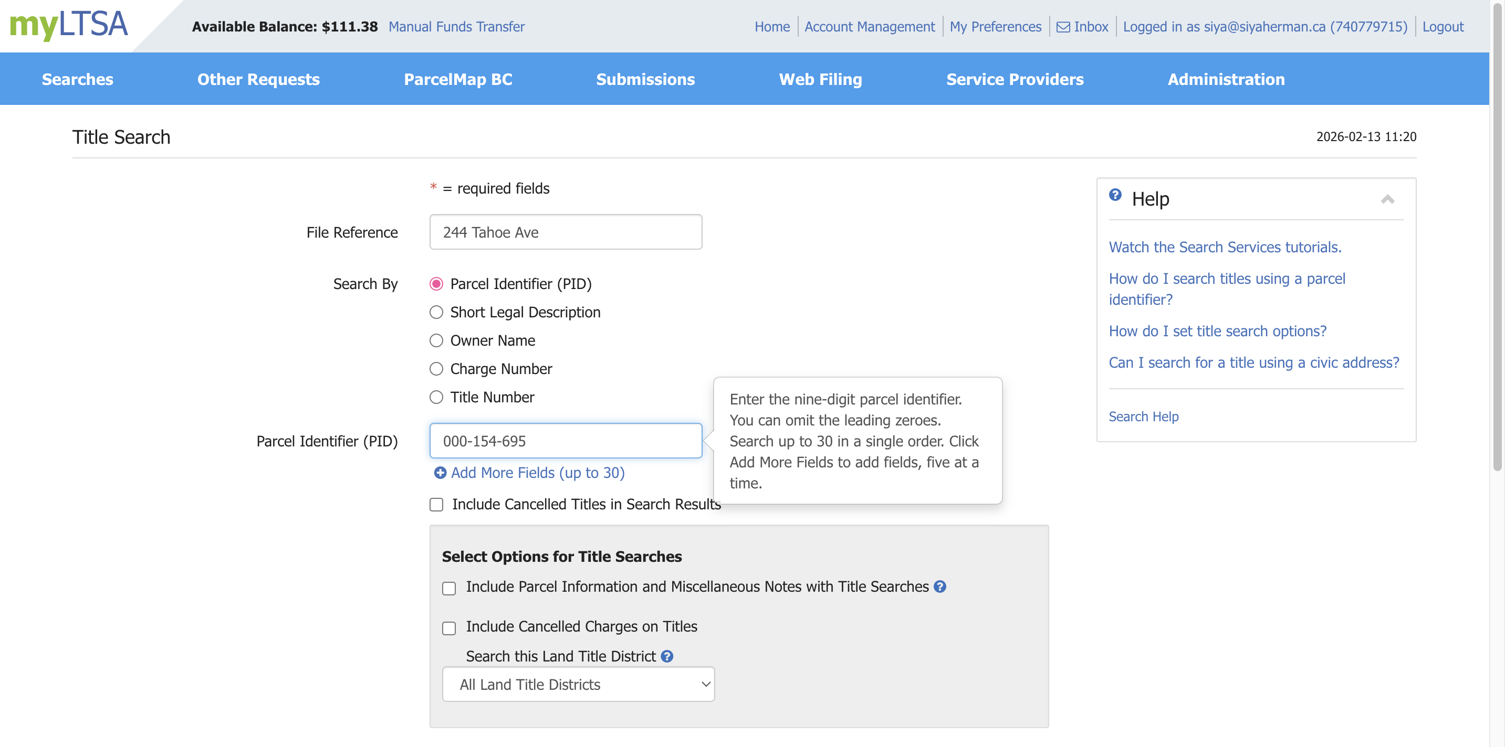Click the plus icon beside Add More Fields
Image resolution: width=1505 pixels, height=747 pixels.
coord(440,473)
